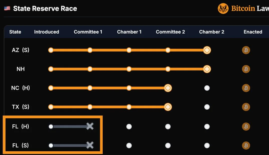269x155 pixels.
Task: Select the Bitcoin coin icon in AZ's Enacted column
Action: (246, 50)
